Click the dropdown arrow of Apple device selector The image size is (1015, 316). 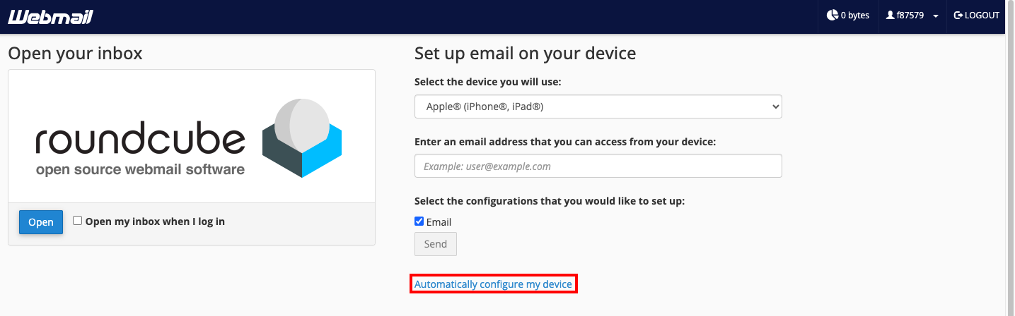point(775,107)
